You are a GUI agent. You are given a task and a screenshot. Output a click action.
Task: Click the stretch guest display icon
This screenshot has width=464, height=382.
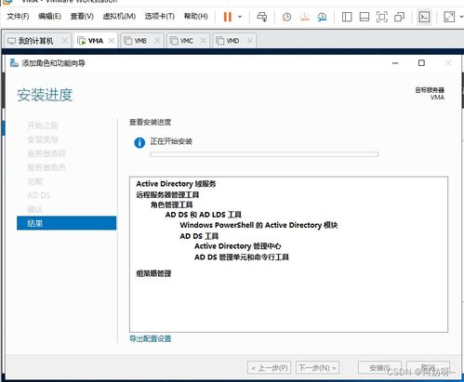click(449, 17)
